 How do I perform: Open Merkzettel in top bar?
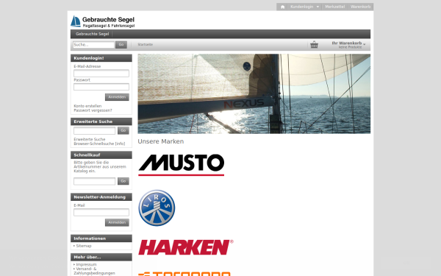click(x=334, y=7)
